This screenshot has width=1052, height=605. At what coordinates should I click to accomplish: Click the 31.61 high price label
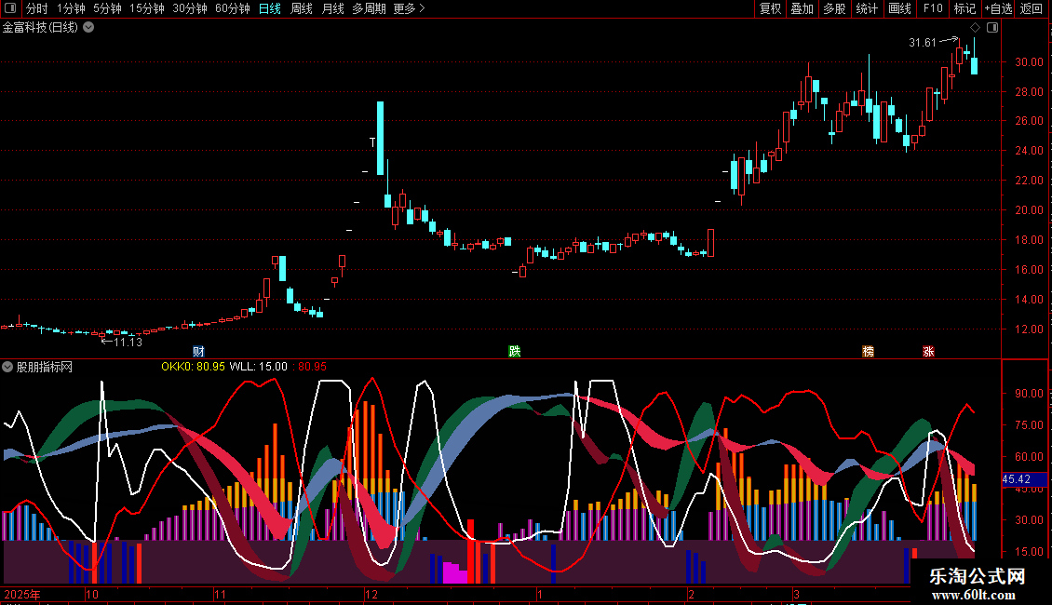coord(923,43)
